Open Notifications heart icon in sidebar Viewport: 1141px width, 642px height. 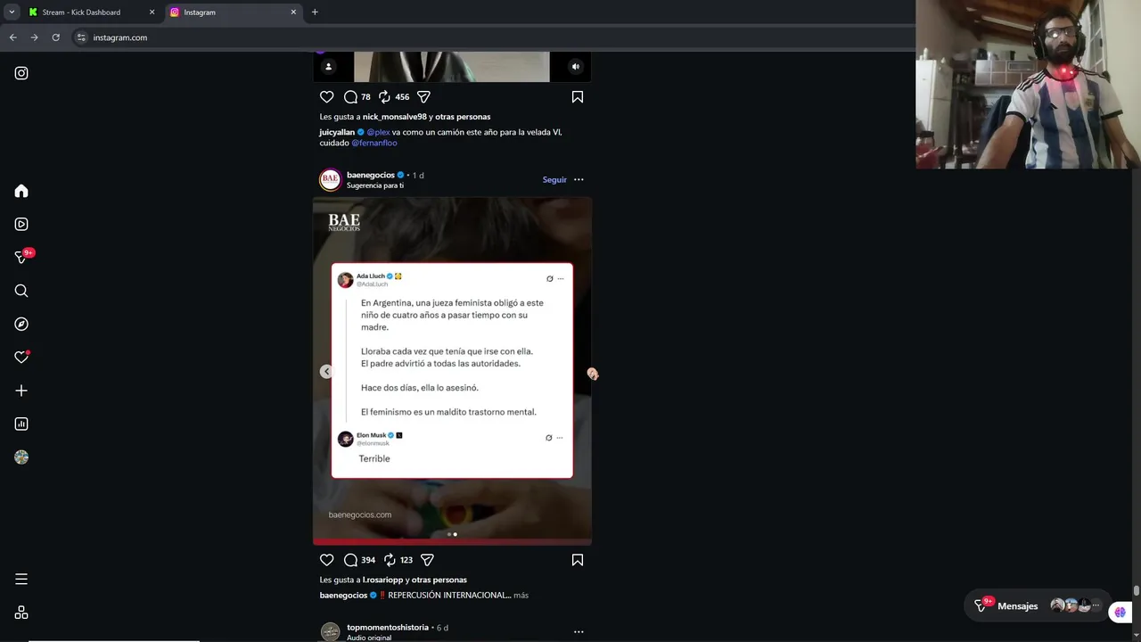coord(21,357)
